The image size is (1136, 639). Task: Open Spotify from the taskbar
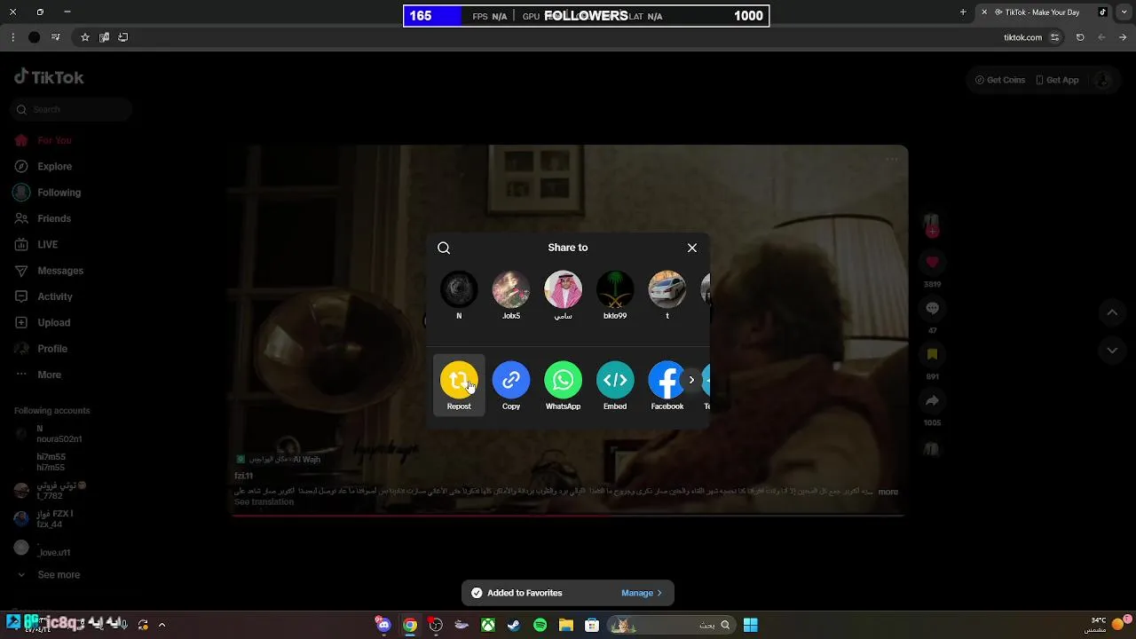(x=540, y=625)
